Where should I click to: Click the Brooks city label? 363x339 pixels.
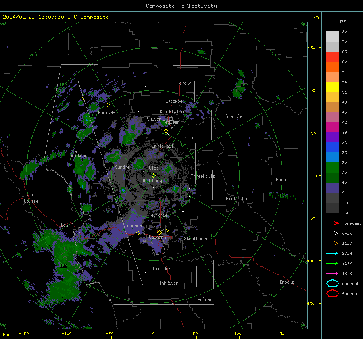[287, 282]
